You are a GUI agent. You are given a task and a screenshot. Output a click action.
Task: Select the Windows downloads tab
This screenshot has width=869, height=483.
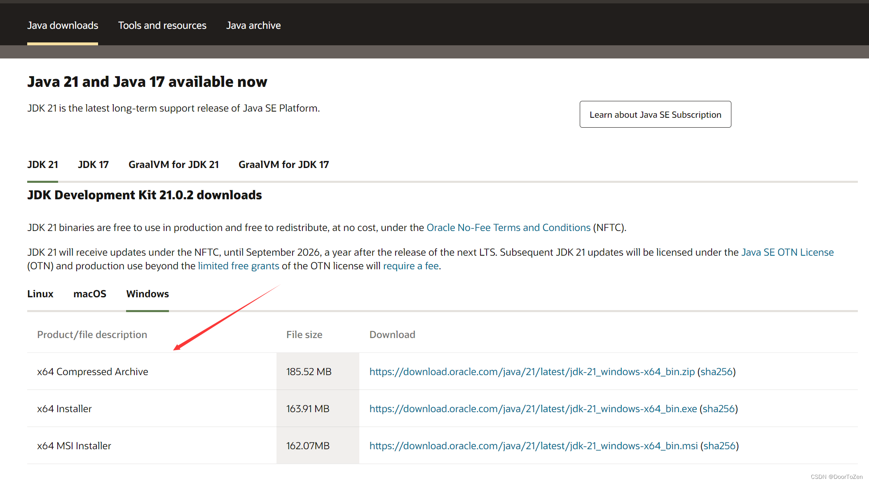[x=148, y=294]
